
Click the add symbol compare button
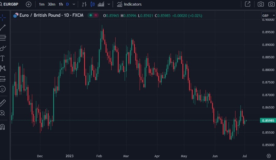click(29, 4)
